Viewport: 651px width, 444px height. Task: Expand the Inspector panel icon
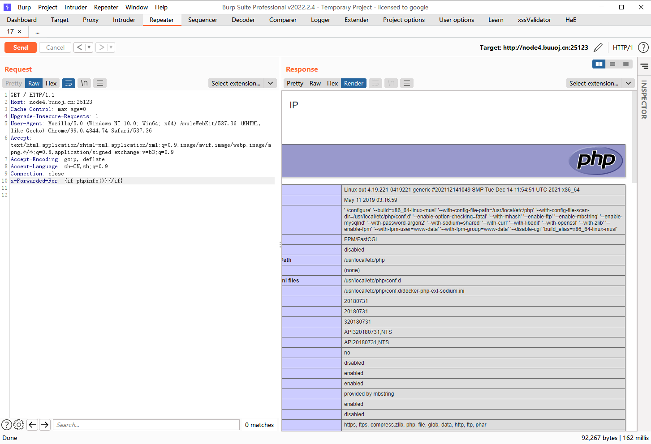[644, 66]
